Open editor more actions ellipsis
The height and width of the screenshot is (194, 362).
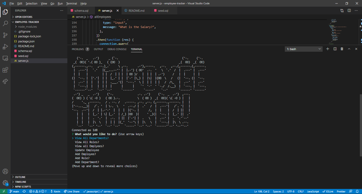(356, 11)
